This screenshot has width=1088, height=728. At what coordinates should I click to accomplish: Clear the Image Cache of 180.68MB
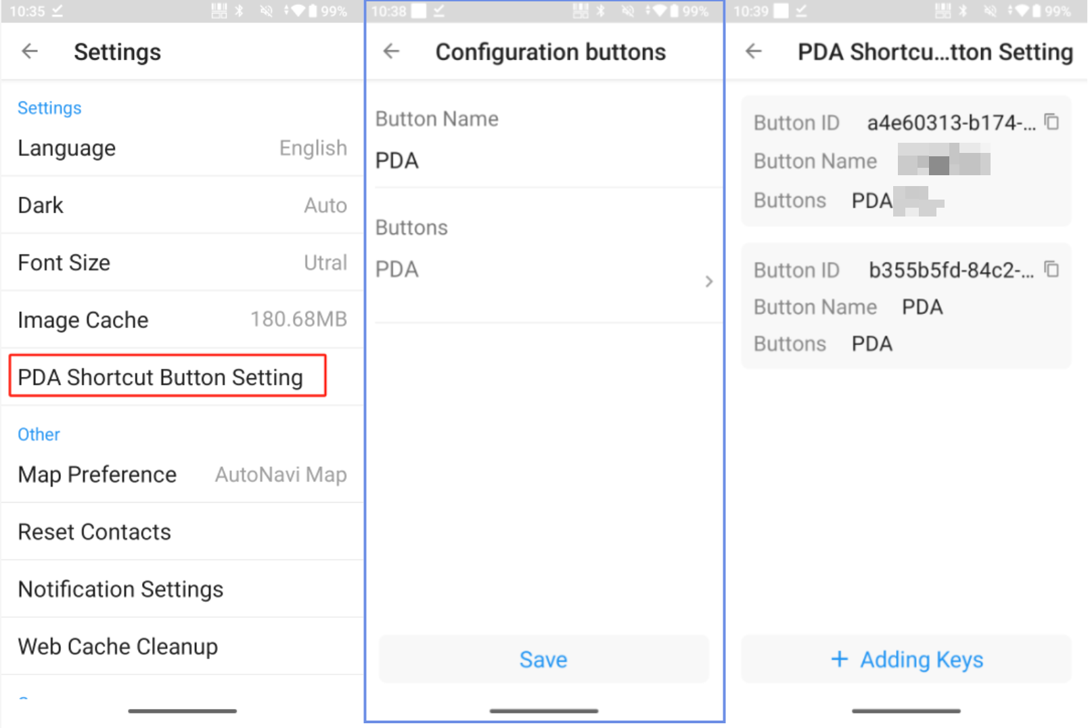181,320
